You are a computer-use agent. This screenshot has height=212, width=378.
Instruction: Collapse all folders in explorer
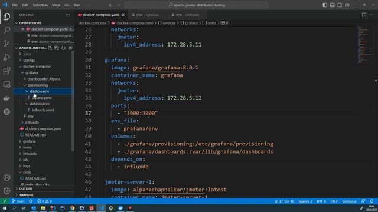click(x=70, y=48)
